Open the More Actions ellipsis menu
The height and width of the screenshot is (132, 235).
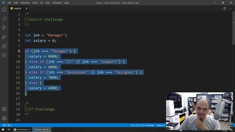coord(230,8)
